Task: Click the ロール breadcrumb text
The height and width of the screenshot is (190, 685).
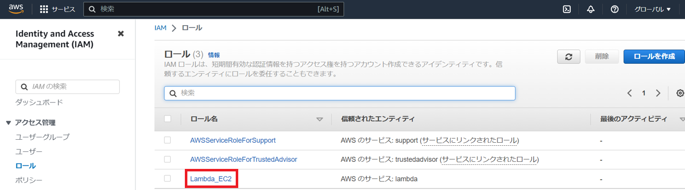Action: point(192,28)
